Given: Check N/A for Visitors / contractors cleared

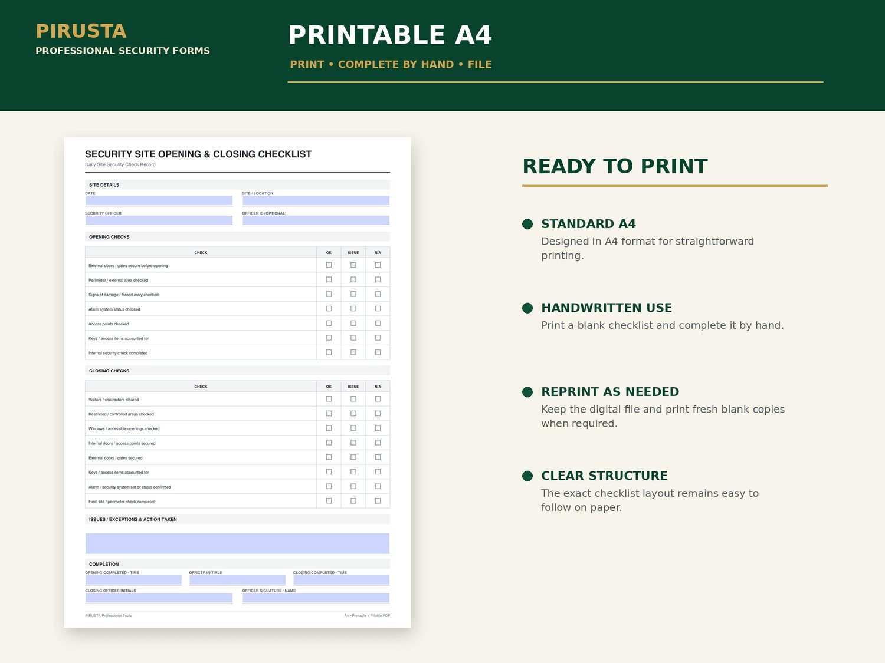Looking at the screenshot, I should point(378,399).
